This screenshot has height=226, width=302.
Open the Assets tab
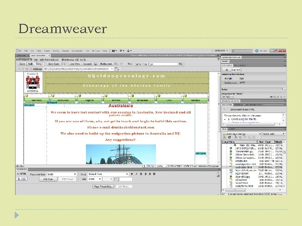[x=232, y=129]
